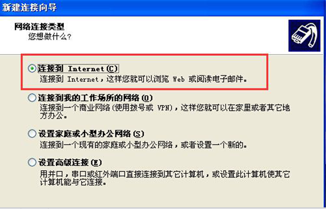Click the 使用拨号或 VPN description line
Screen dimensions: 326x209
(x=165, y=108)
